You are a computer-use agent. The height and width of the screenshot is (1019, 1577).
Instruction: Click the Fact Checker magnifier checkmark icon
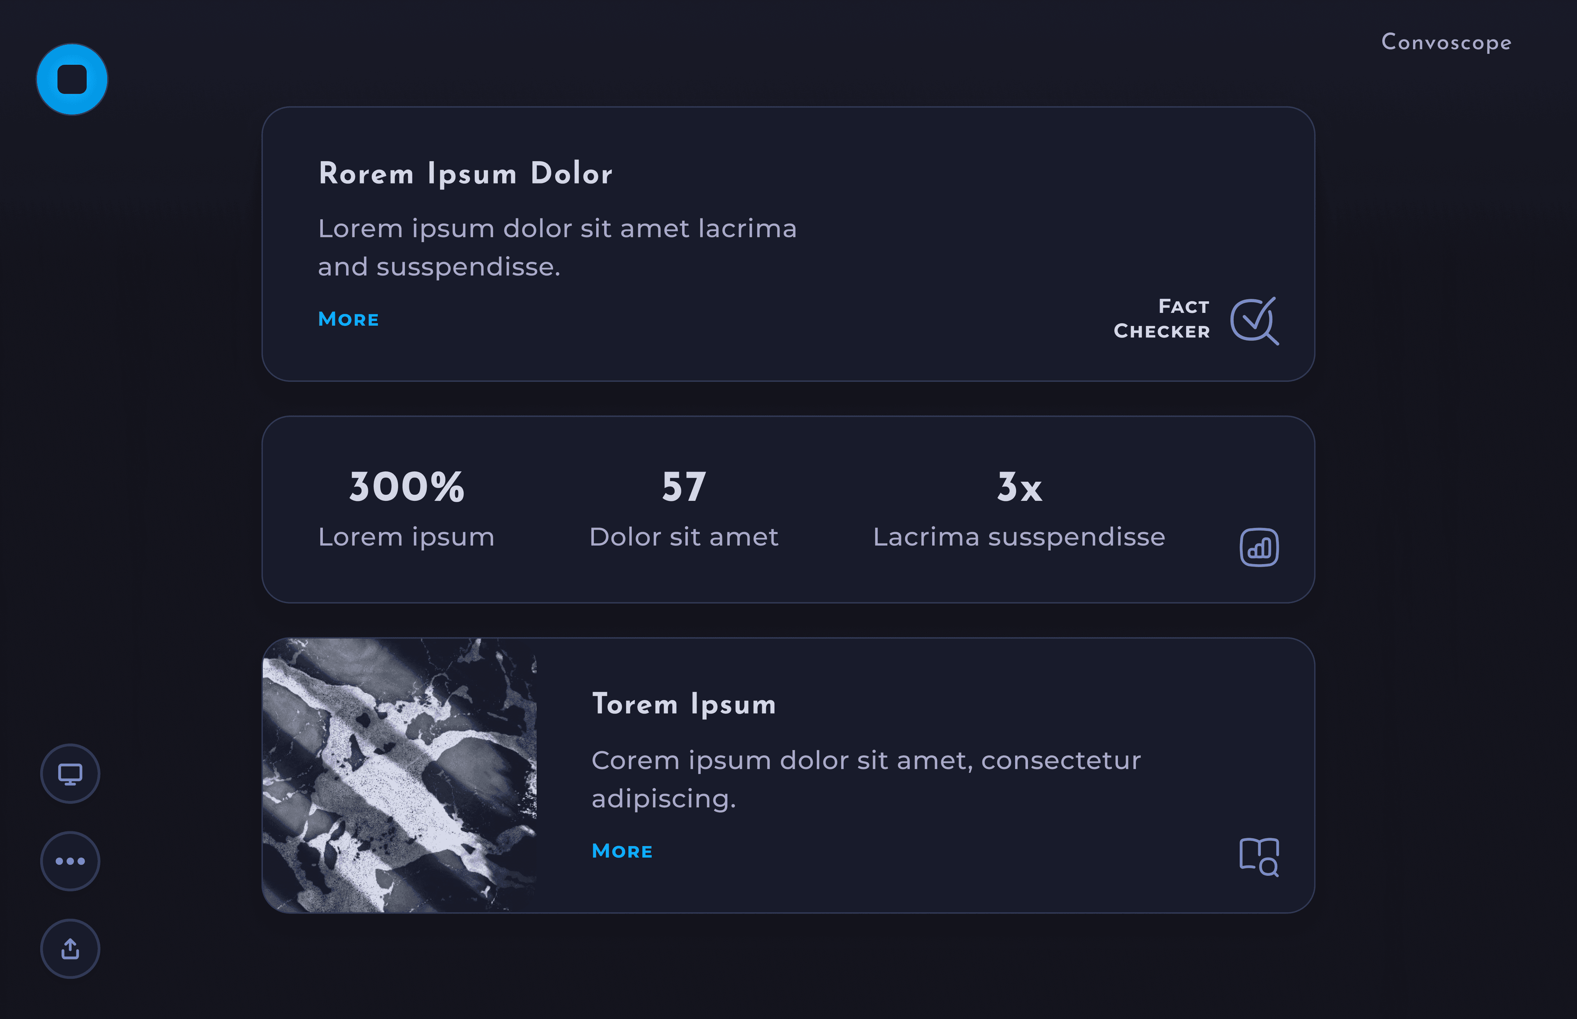coord(1254,321)
